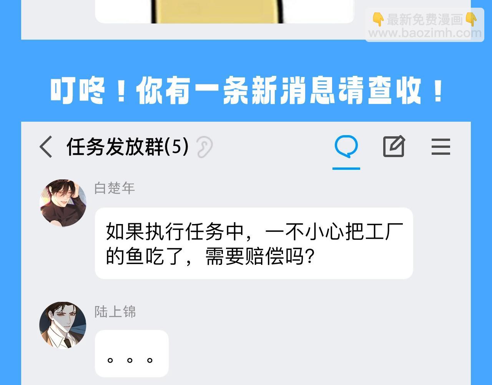The image size is (492, 385).
Task: Open the www.baozimh.com watermark link
Action: click(425, 33)
